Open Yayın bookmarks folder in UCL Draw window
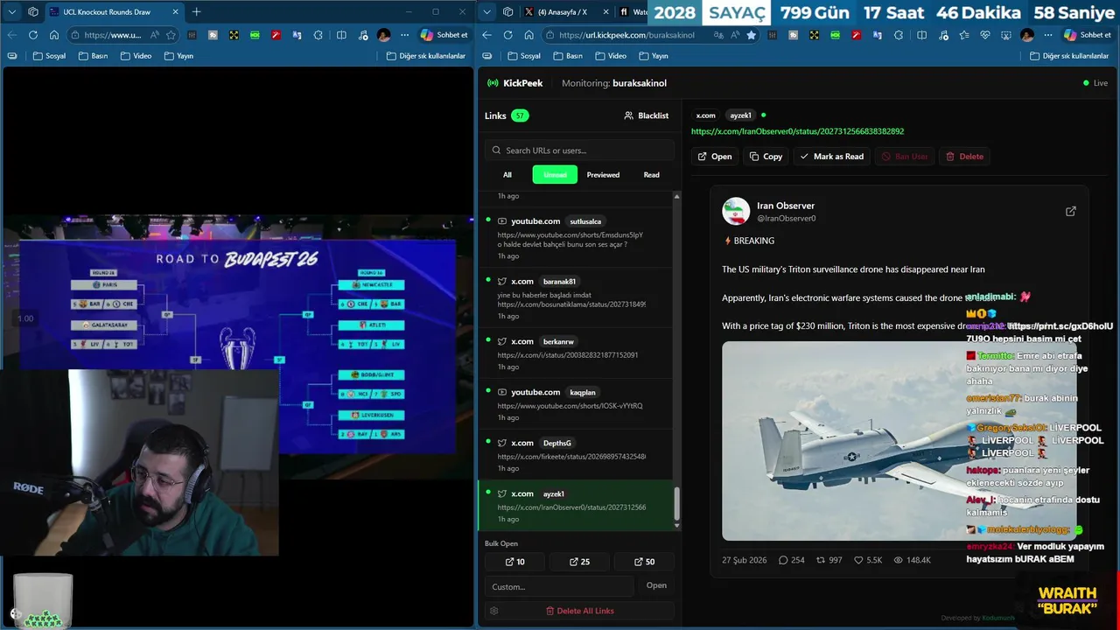This screenshot has height=630, width=1120. 178,56
